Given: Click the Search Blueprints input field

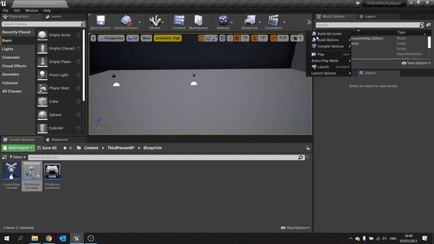Looking at the screenshot, I should click(x=163, y=157).
